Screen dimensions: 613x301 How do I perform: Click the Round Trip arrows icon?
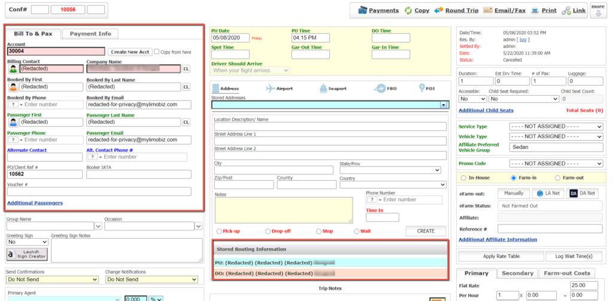(438, 10)
